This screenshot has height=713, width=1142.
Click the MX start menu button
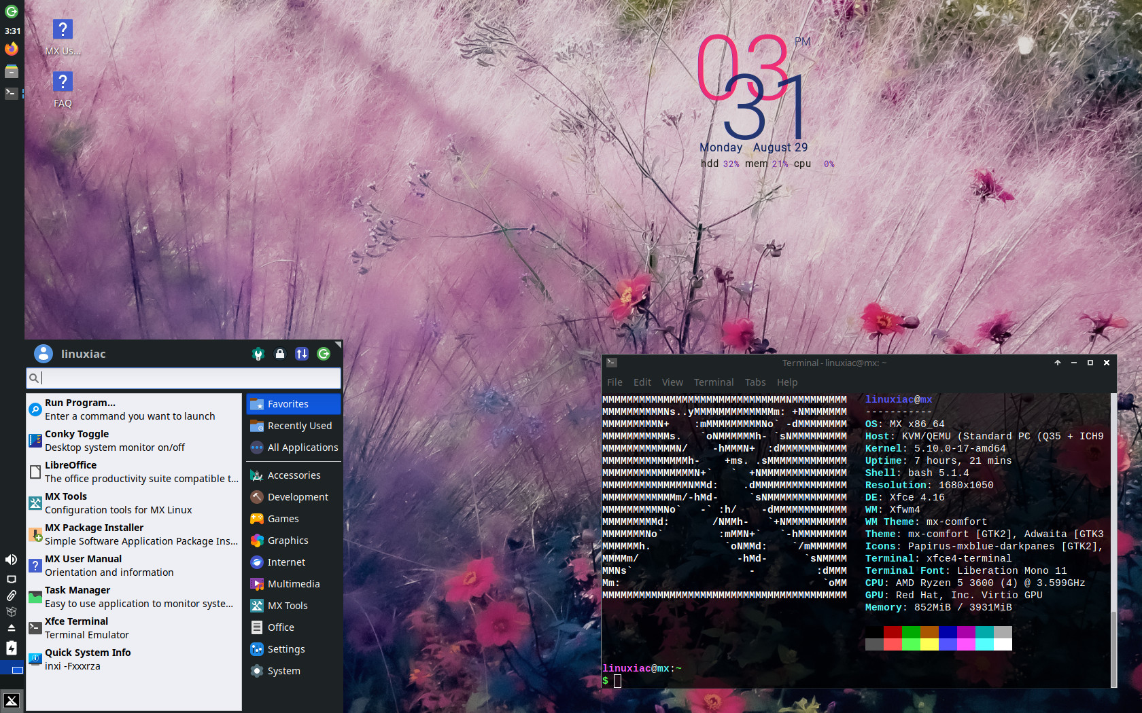[x=12, y=701]
